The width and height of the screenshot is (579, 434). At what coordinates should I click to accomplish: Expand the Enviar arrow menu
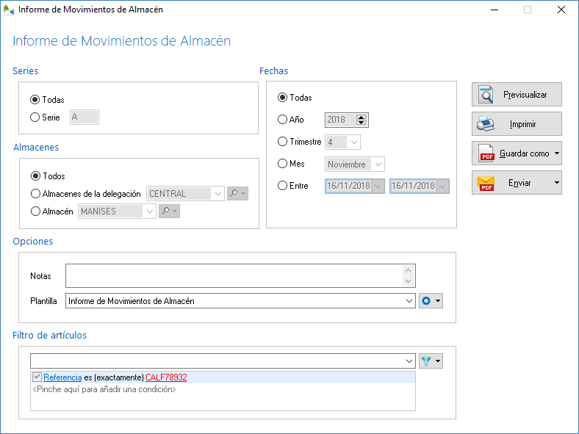[557, 182]
